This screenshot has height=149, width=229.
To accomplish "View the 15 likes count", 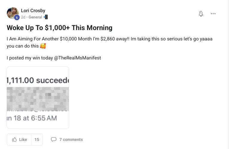I will click(x=37, y=139).
